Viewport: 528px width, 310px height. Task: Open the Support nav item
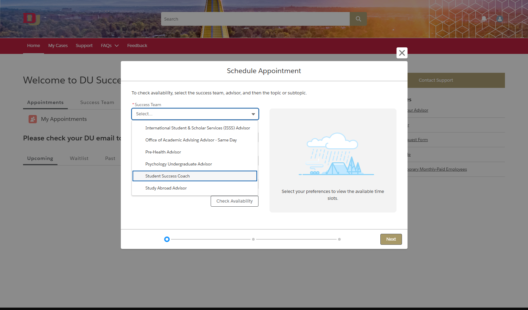click(84, 46)
